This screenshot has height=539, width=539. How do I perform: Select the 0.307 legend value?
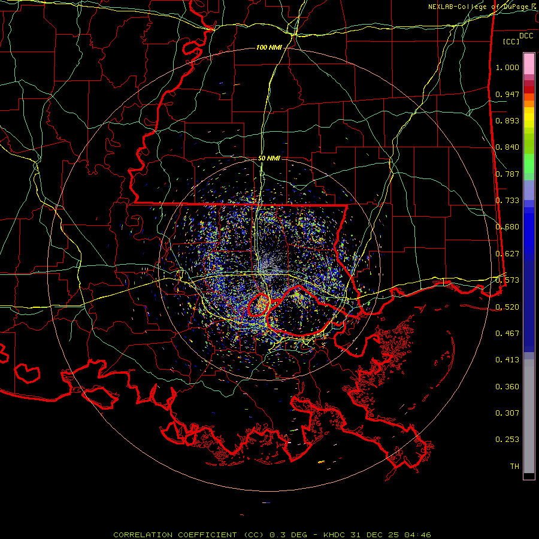tap(507, 413)
